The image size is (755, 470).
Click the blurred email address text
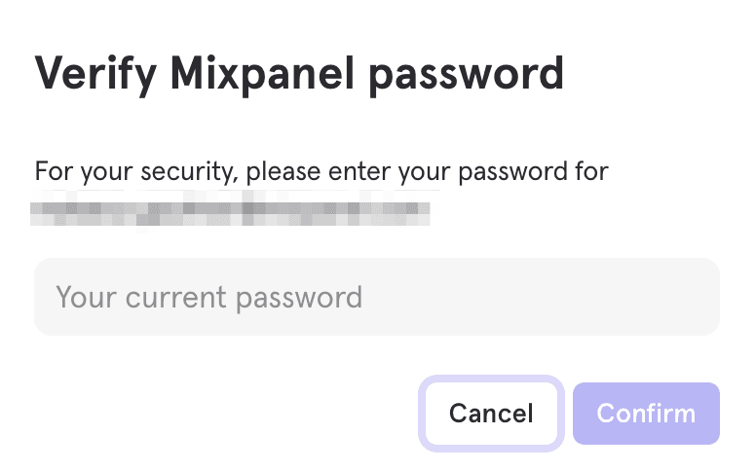click(230, 209)
